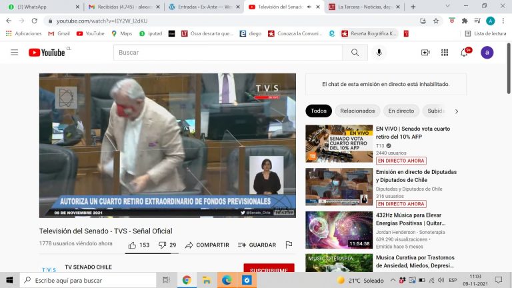Activate voice search microphone
Image resolution: width=512 pixels, height=288 pixels.
point(379,52)
